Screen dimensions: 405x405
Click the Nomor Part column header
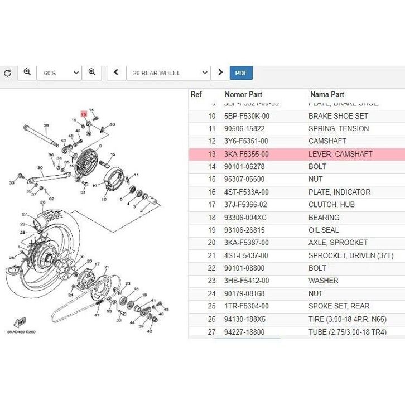[x=243, y=94]
